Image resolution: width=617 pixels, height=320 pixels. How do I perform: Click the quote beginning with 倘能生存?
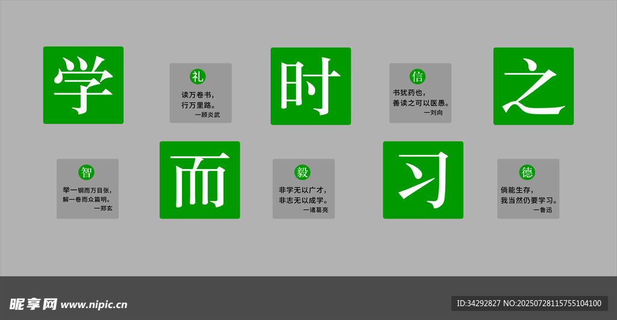click(528, 194)
